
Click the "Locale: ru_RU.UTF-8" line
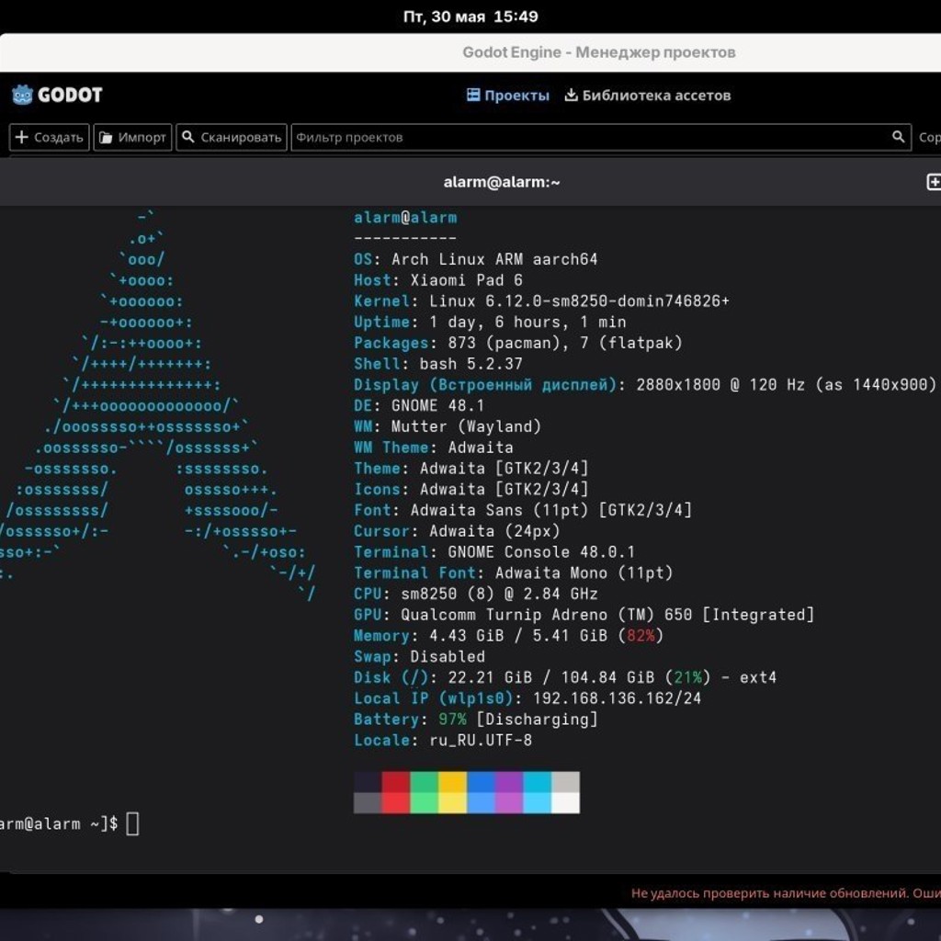tap(443, 741)
